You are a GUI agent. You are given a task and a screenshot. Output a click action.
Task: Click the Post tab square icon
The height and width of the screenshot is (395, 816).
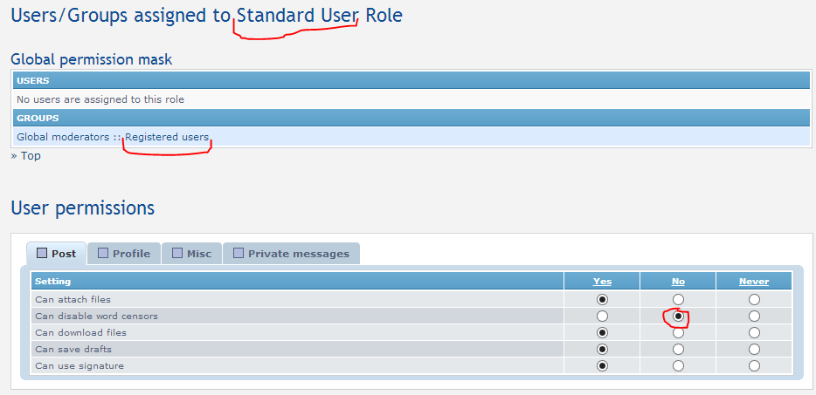coord(42,253)
